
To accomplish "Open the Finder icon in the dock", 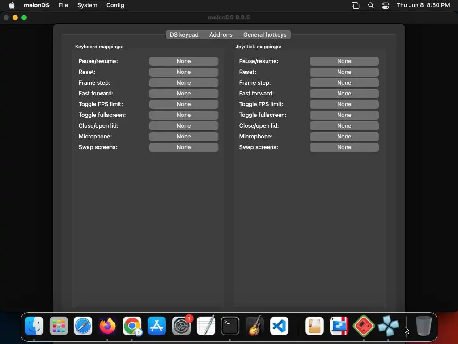I will (34, 326).
